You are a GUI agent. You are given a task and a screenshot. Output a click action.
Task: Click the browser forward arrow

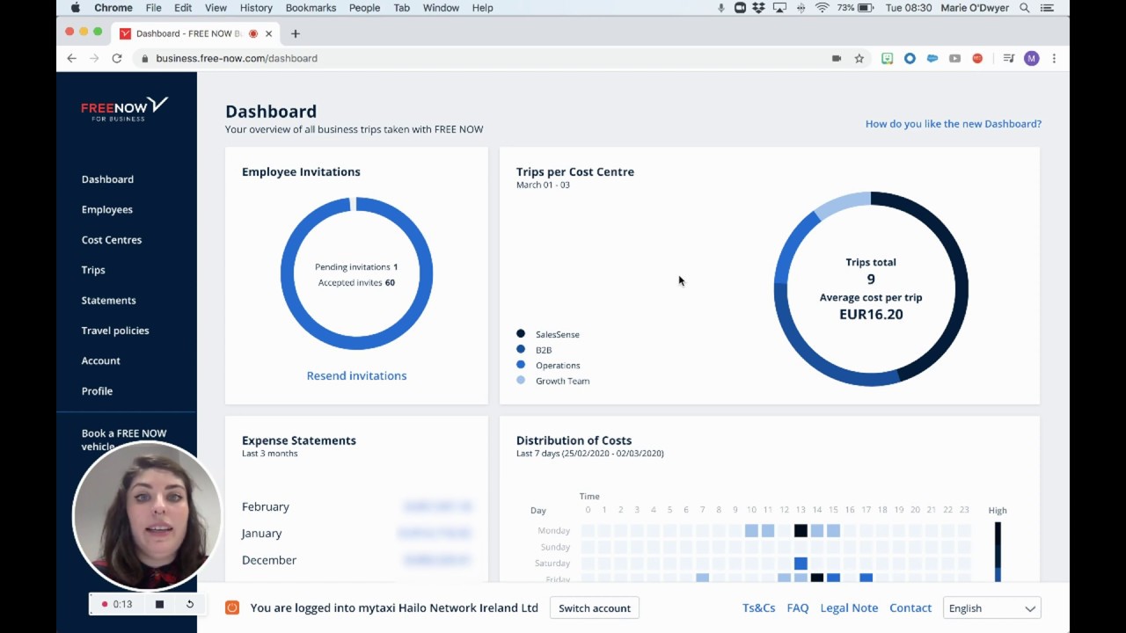point(94,58)
